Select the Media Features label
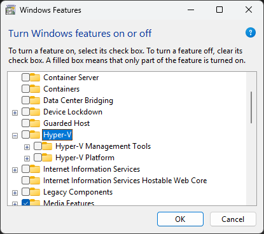The width and height of the screenshot is (264, 234). click(69, 203)
